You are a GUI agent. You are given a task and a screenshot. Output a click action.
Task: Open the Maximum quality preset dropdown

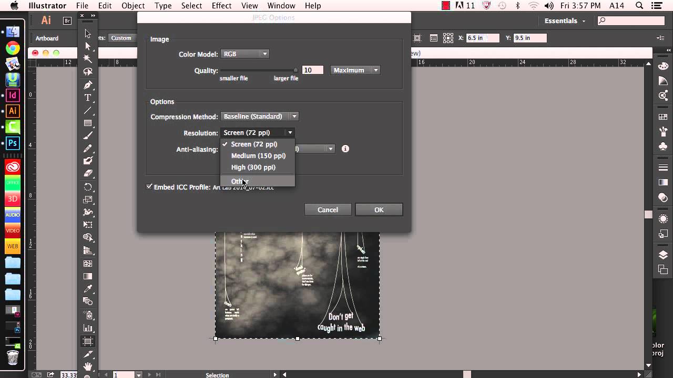[355, 70]
